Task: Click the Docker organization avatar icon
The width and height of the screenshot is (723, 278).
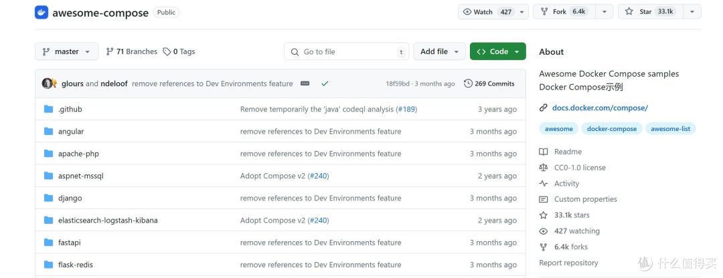Action: (42, 13)
